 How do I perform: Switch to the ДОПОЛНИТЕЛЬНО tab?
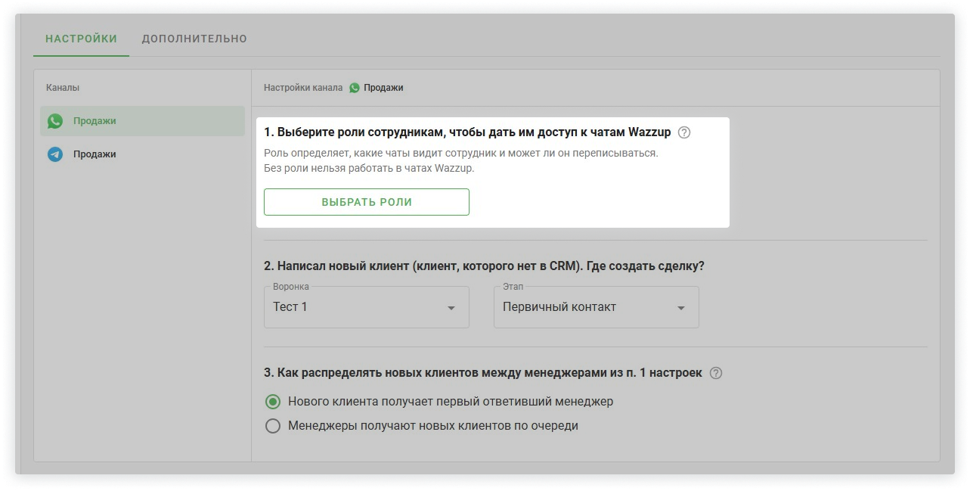coord(194,39)
